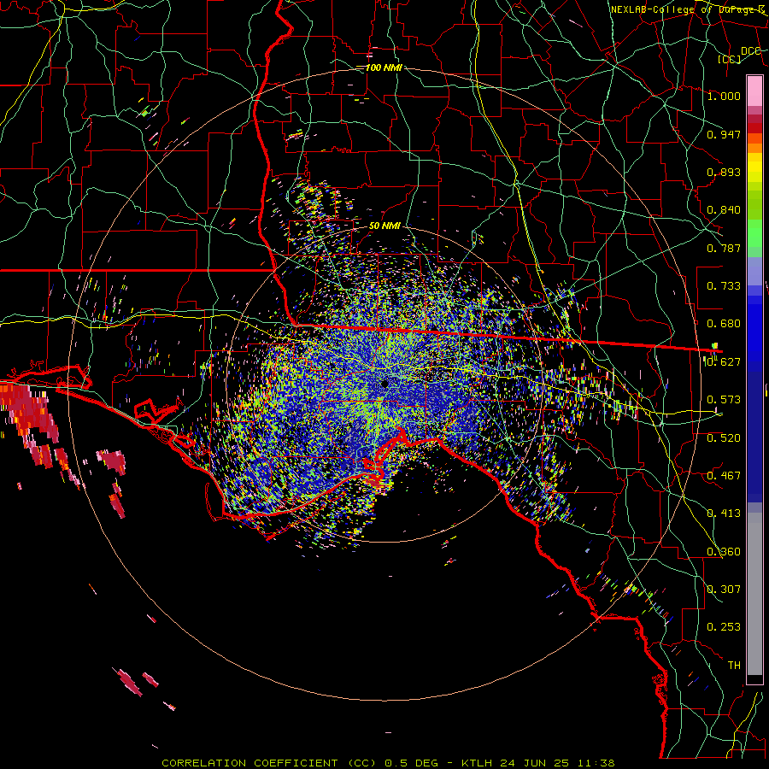Click the 0.253 legend value
Viewport: 769px width, 769px height.
tap(724, 627)
